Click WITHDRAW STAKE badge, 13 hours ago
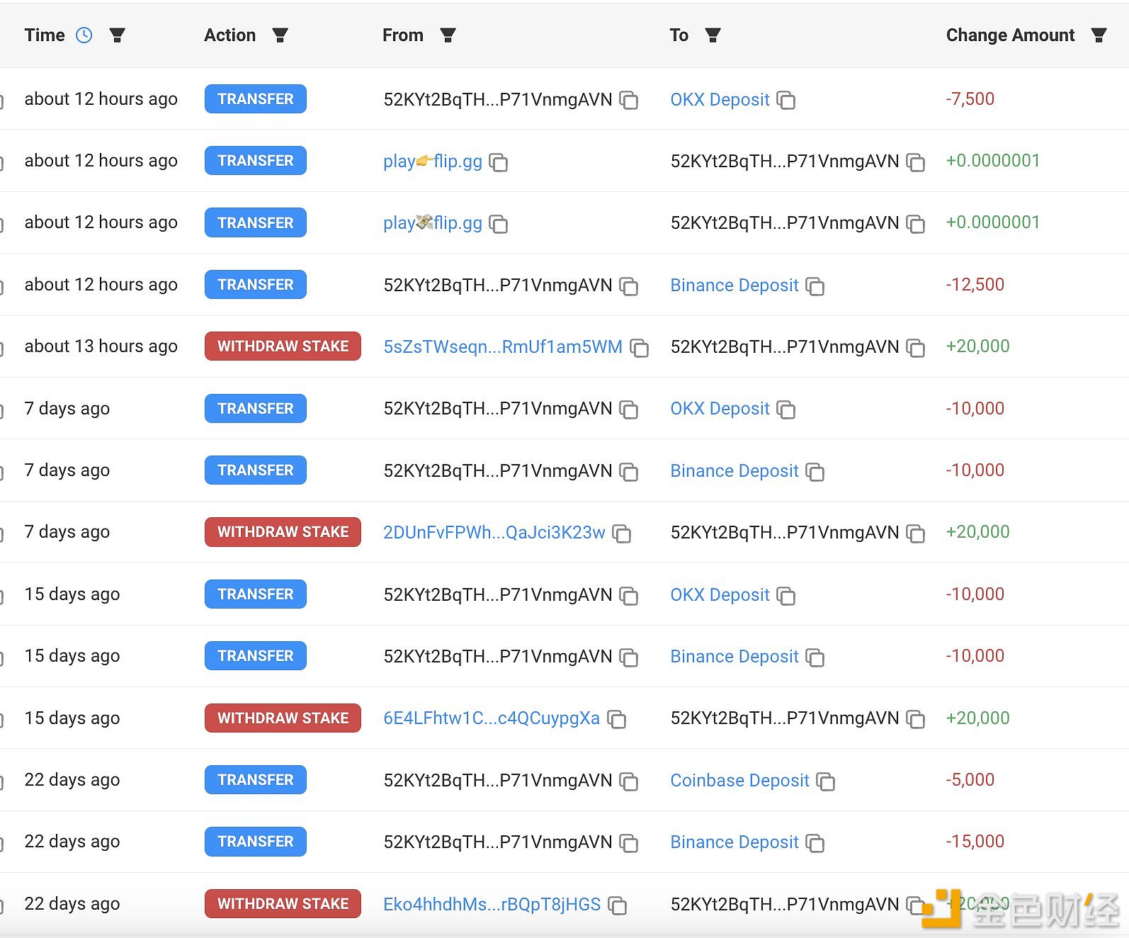 [x=283, y=346]
